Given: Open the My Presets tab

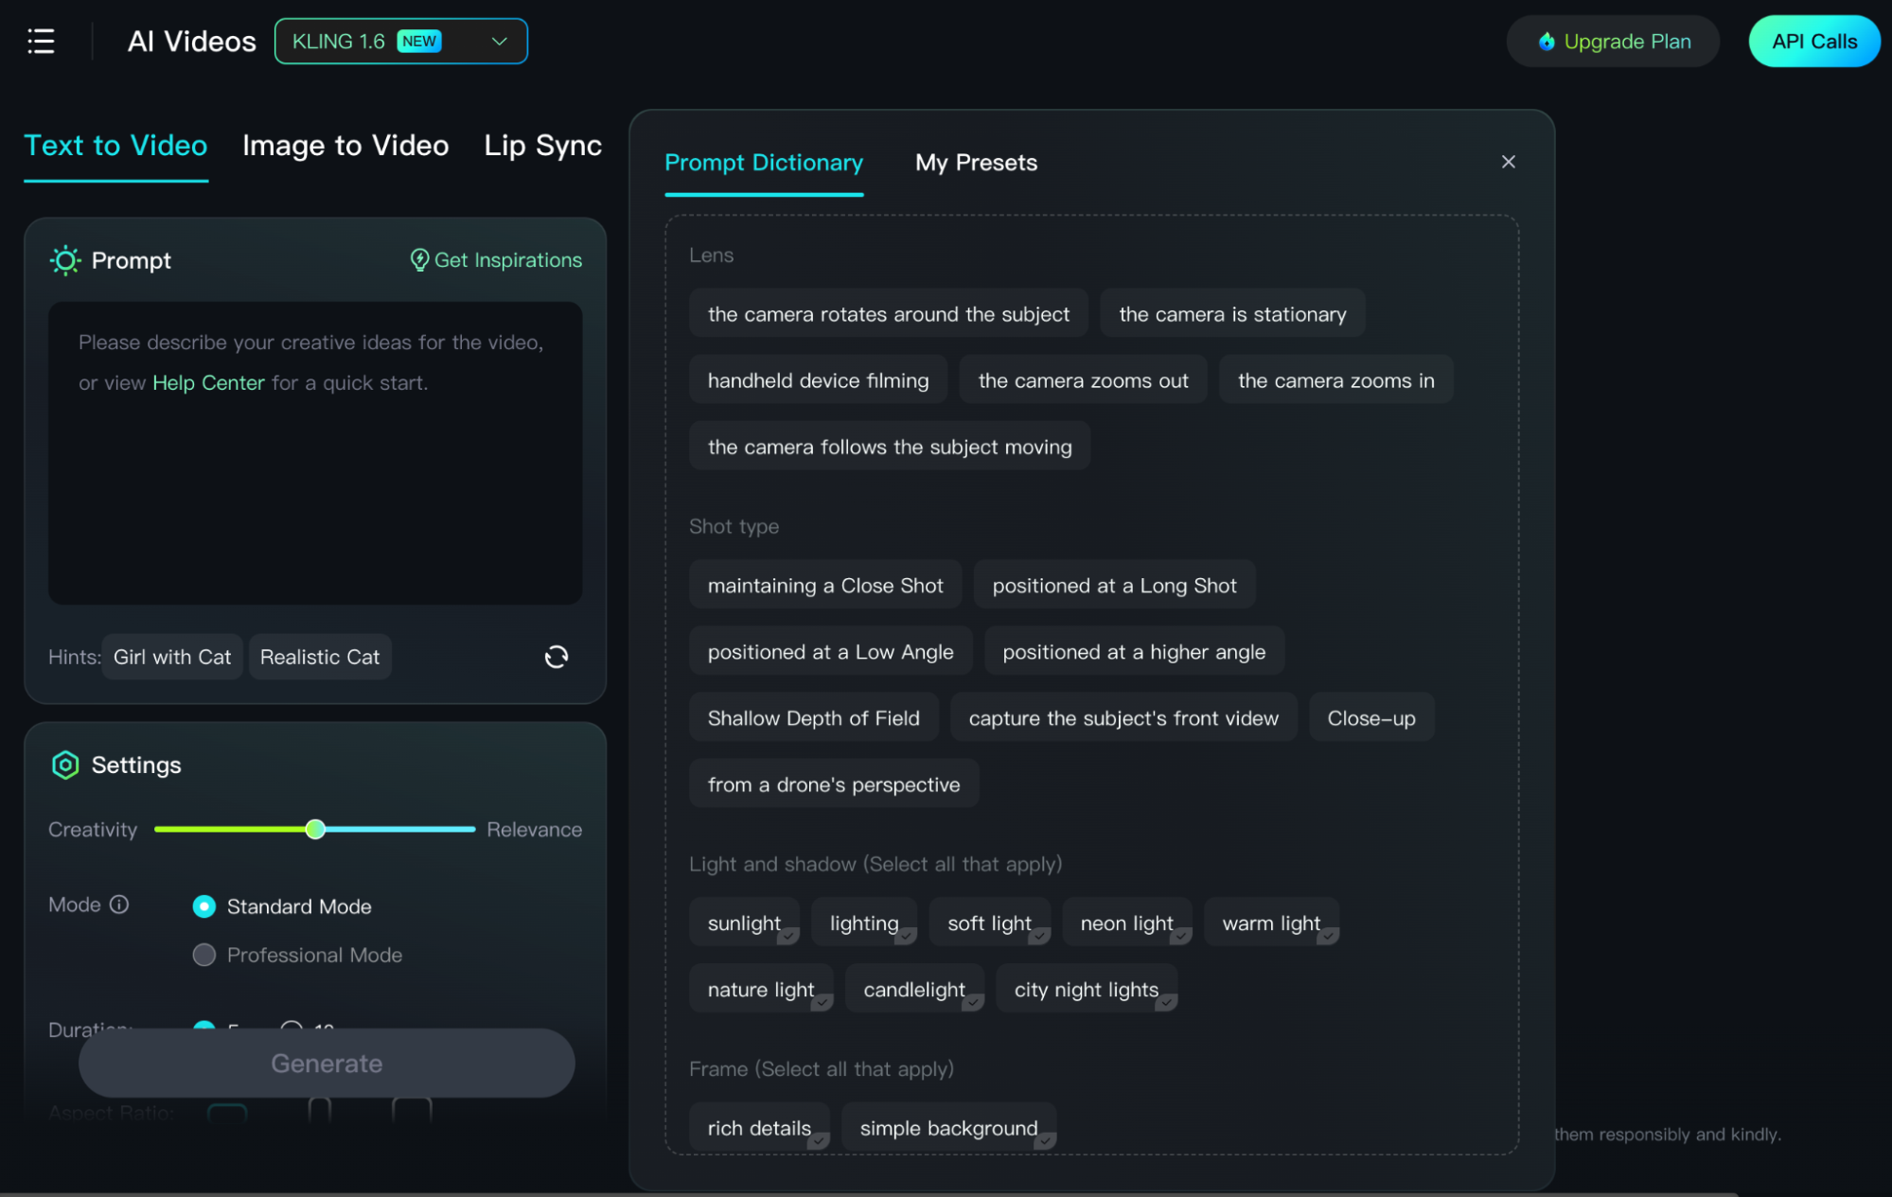Looking at the screenshot, I should (976, 163).
